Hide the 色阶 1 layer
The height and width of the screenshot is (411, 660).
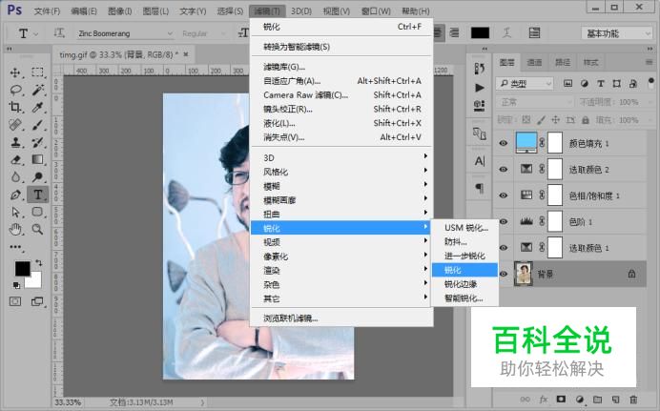click(x=503, y=221)
